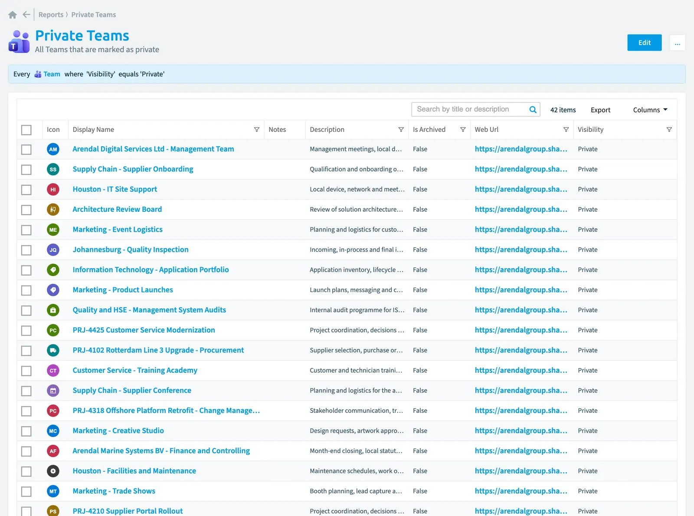Click the Marketing Product Launches tag icon

(x=53, y=290)
